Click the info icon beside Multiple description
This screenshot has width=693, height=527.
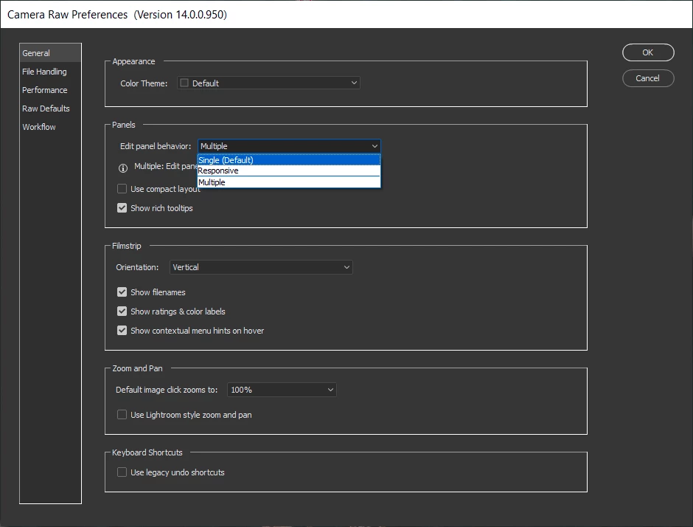click(123, 168)
